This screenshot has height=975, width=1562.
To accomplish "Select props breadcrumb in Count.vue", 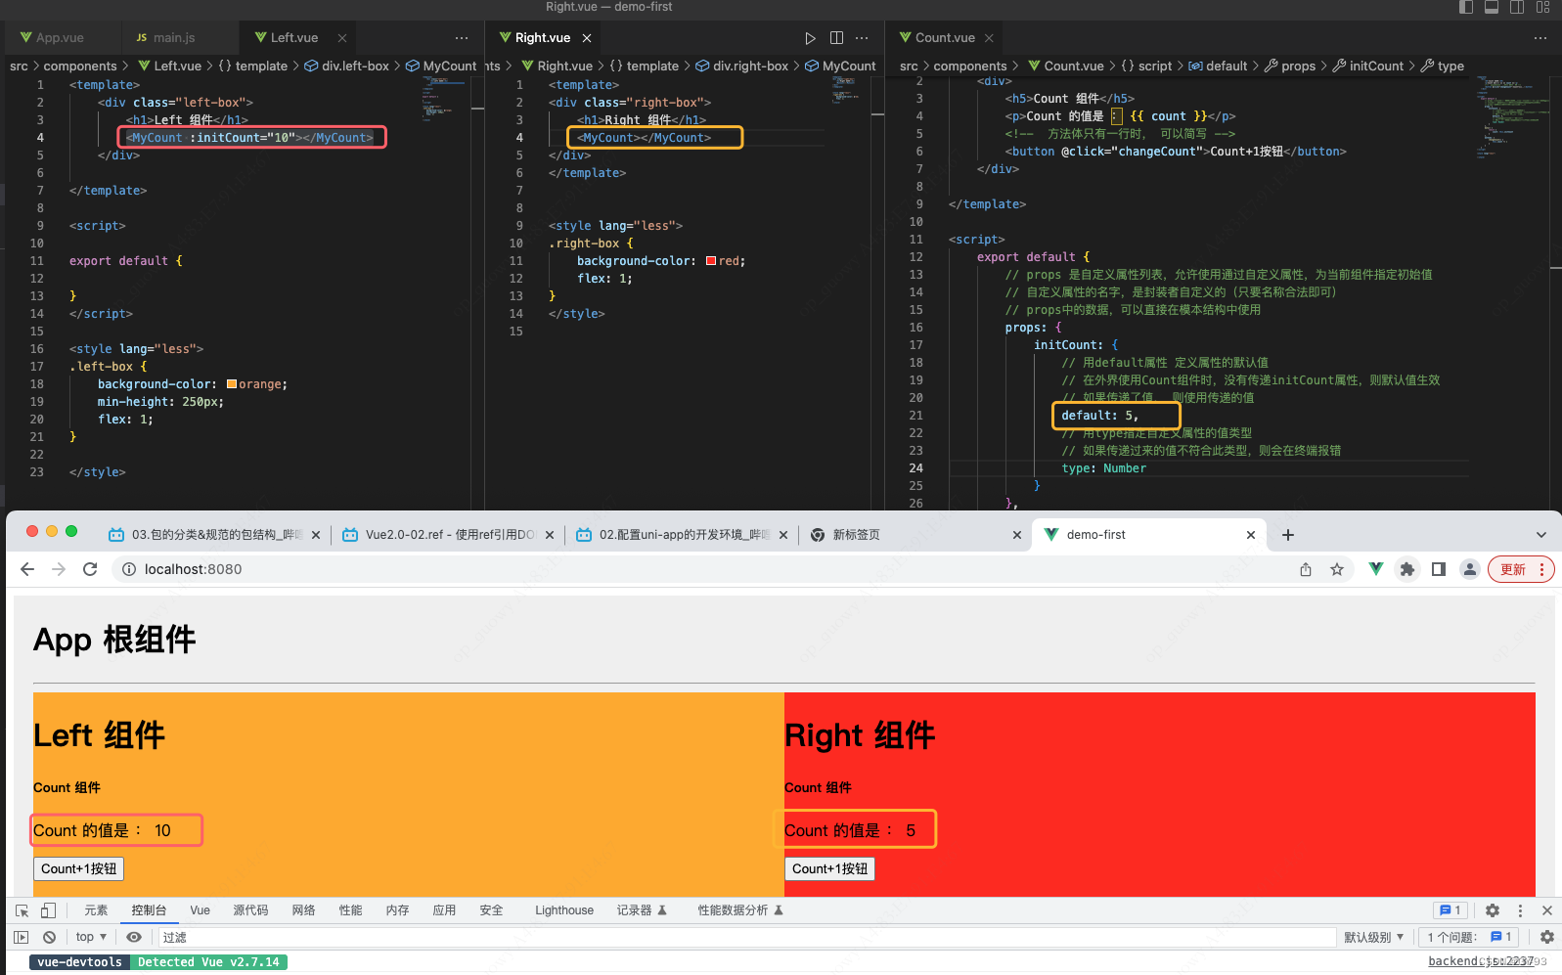I will 1298,66.
